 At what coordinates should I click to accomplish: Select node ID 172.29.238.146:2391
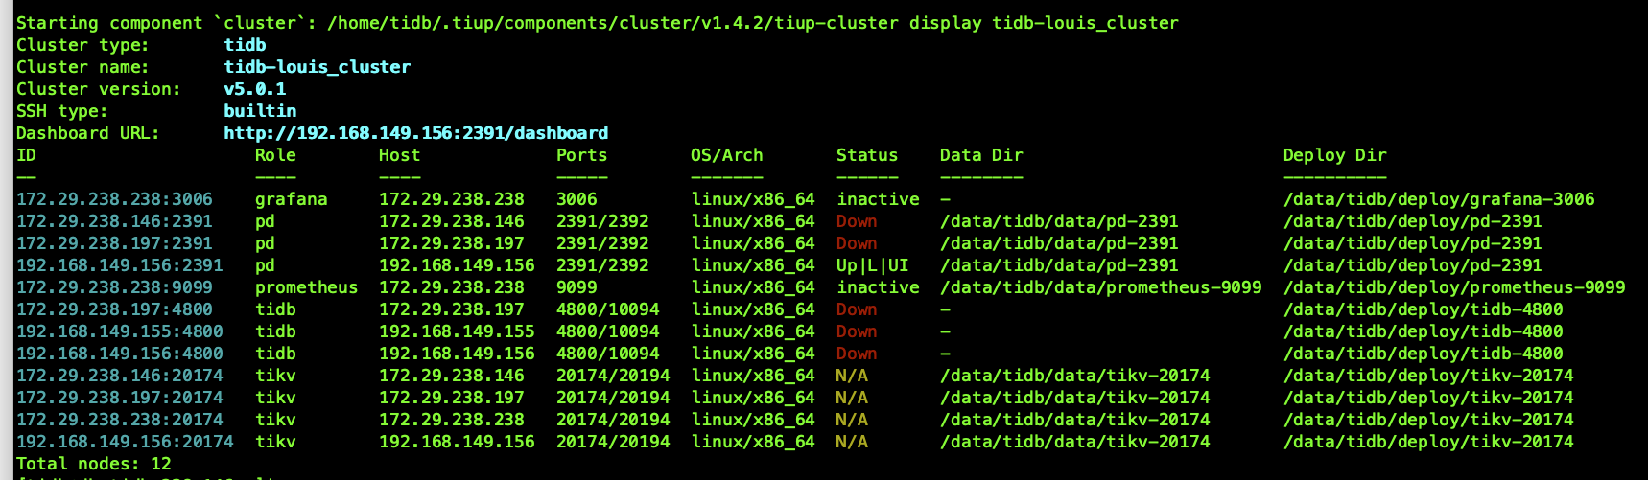click(114, 221)
